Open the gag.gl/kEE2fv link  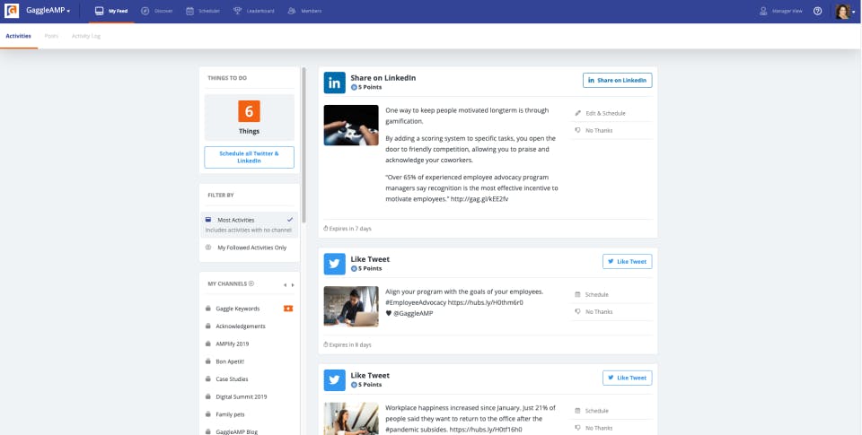point(479,199)
